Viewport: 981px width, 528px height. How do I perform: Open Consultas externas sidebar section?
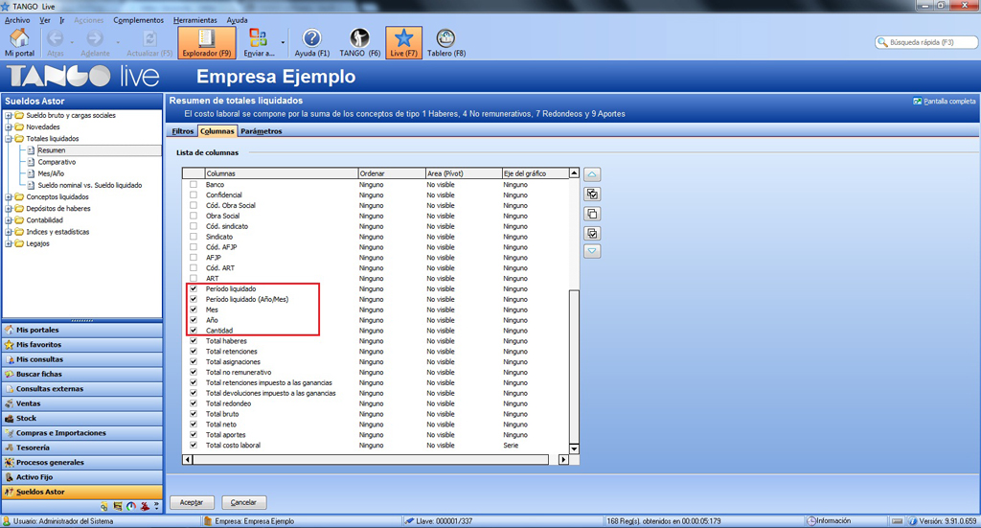[82, 388]
